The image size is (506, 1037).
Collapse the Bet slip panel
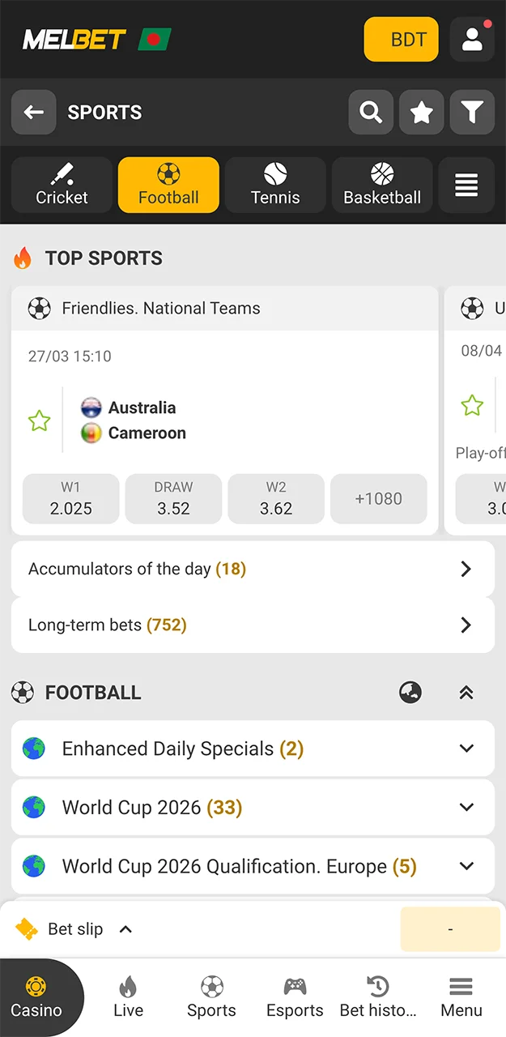(125, 929)
